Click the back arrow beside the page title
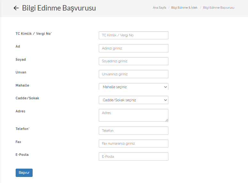This screenshot has height=183, width=248. 16,8
